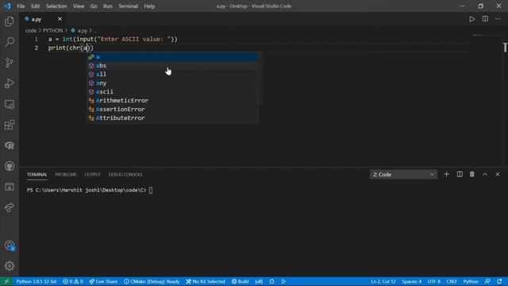Switch to the PROBLEMS panel tab

66,175
